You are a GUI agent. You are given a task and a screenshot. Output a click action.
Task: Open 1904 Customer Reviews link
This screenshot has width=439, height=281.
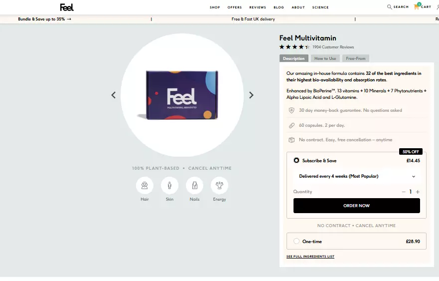point(333,47)
